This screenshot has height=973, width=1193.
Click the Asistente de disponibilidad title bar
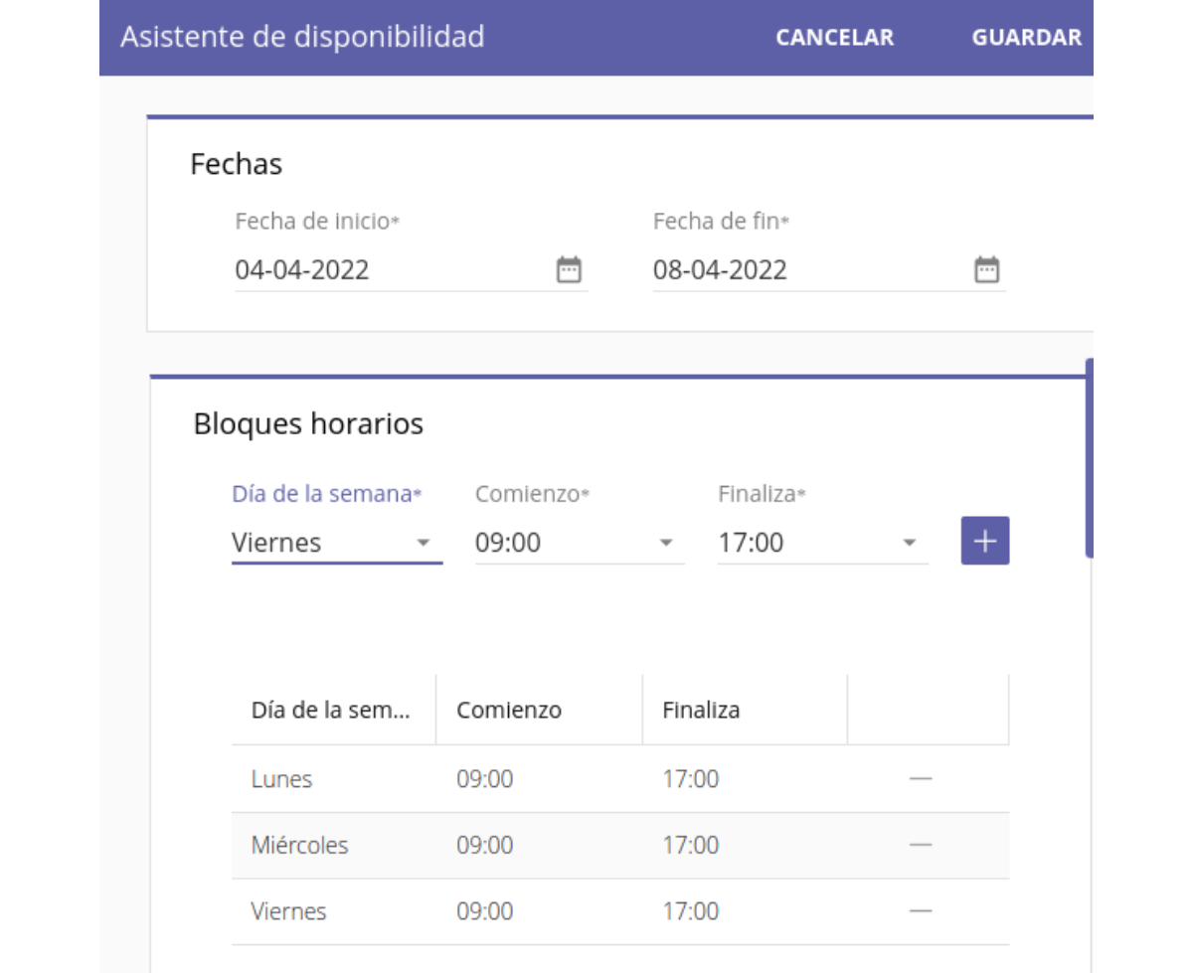point(302,37)
